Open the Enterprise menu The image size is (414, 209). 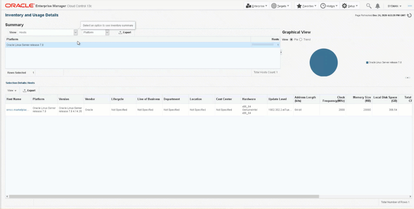click(257, 6)
